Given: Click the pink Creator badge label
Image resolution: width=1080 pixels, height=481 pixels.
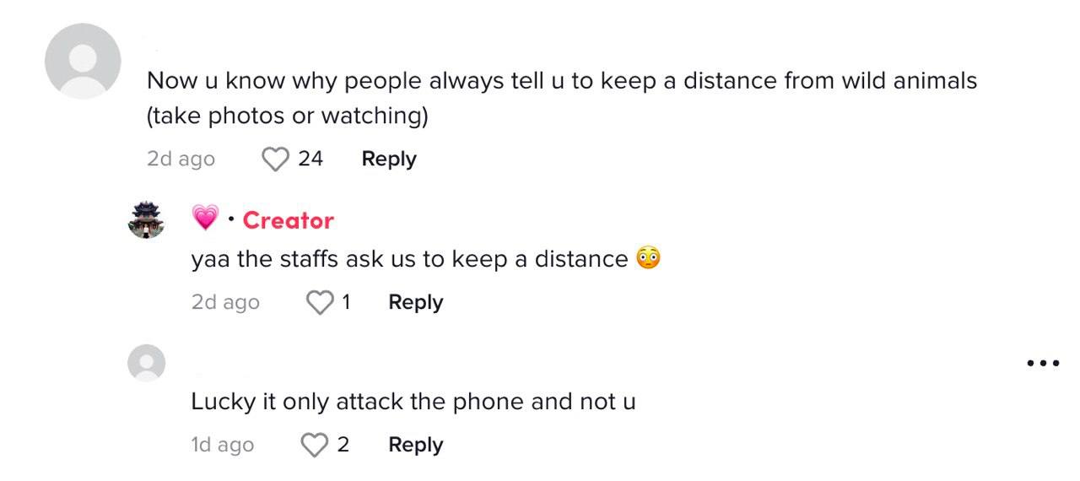Looking at the screenshot, I should 288,220.
